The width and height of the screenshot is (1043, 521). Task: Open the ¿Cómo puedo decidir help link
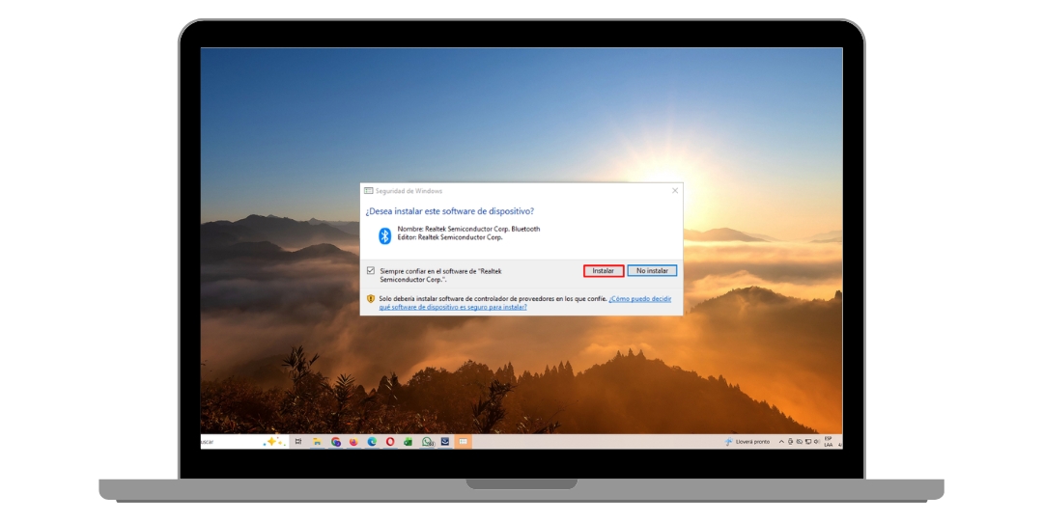tap(639, 299)
